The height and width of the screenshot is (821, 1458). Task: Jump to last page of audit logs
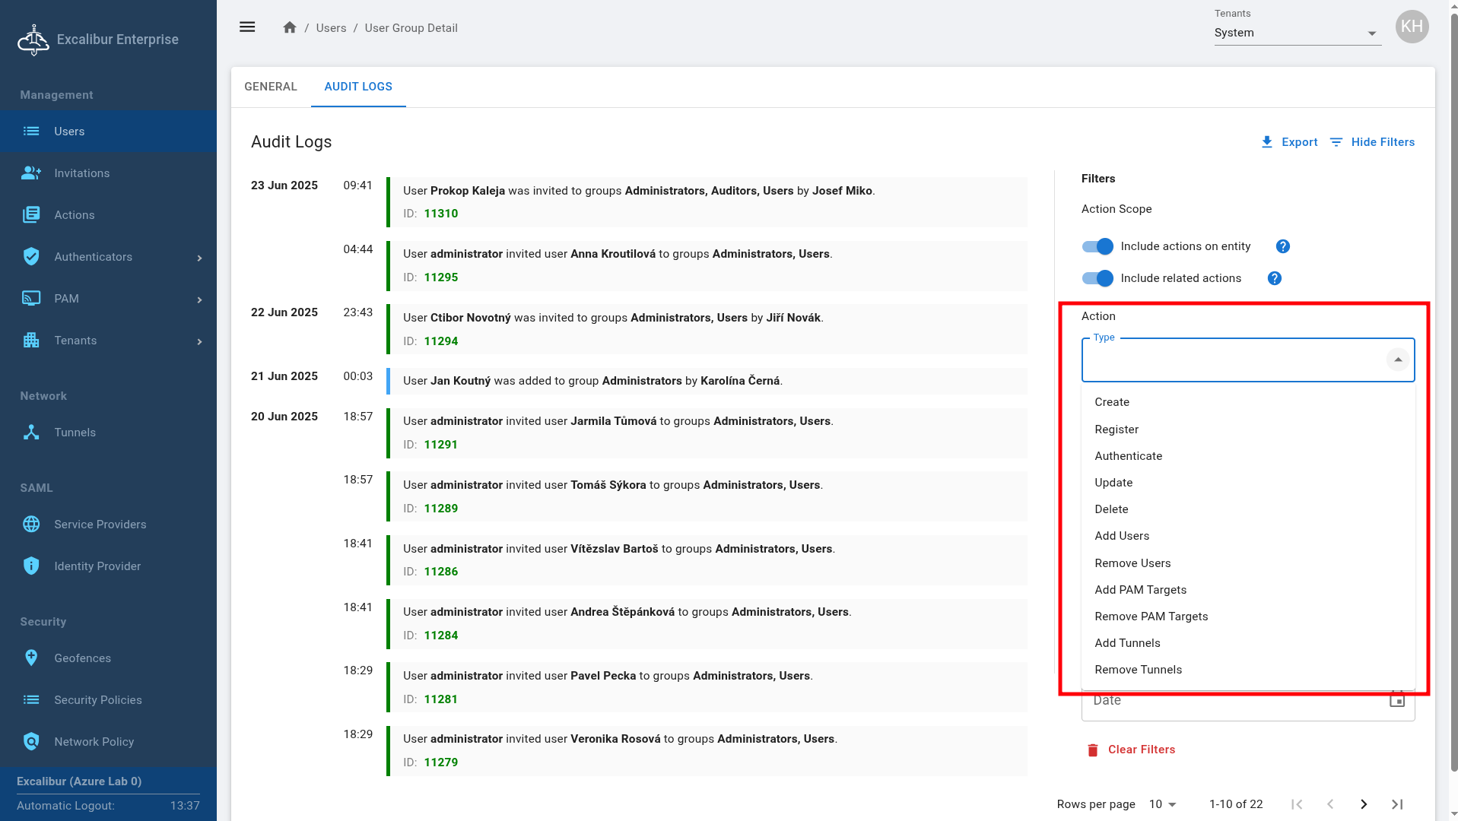pos(1396,804)
